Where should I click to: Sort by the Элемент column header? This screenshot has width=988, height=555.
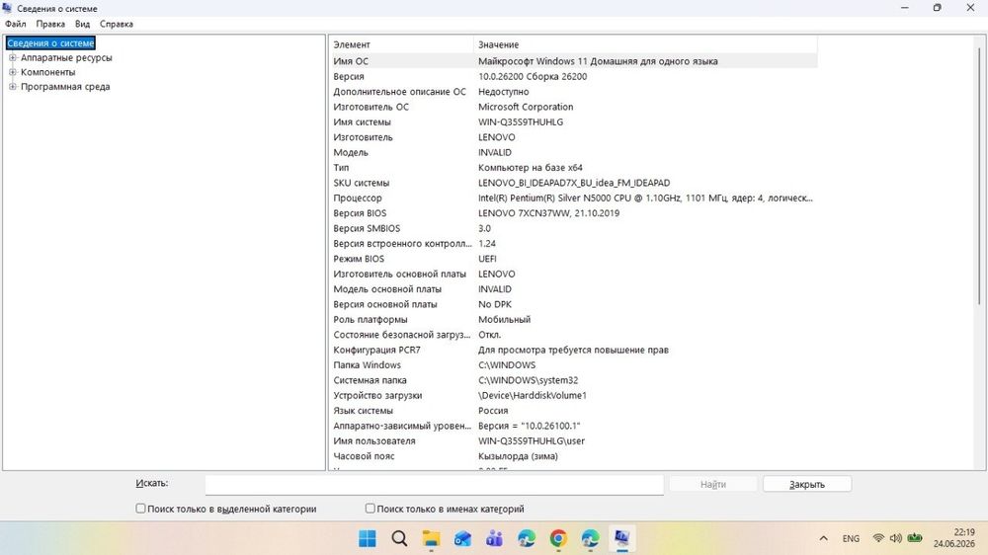[x=401, y=44]
